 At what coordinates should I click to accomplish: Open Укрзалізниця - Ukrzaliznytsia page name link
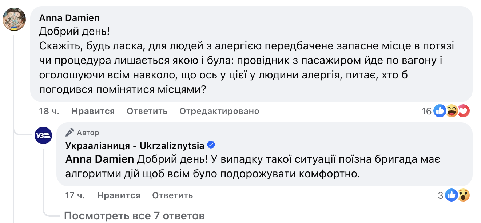coord(135,146)
